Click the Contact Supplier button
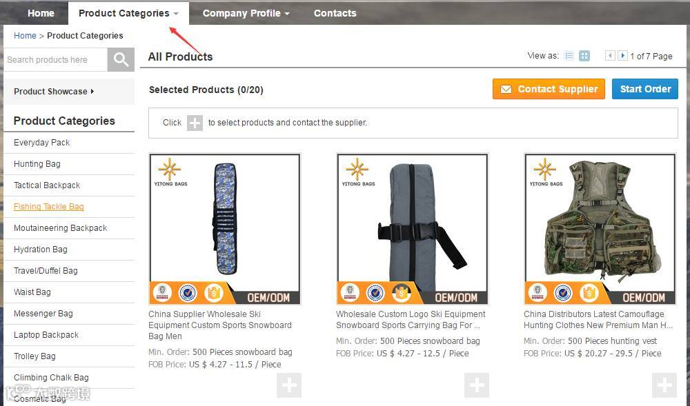 click(x=549, y=89)
